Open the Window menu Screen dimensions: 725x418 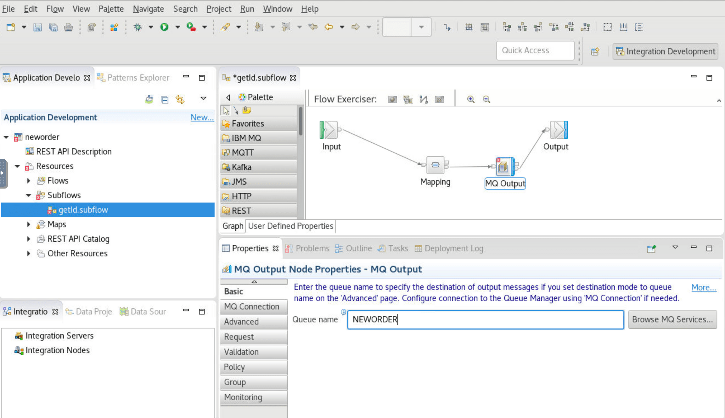tap(277, 9)
